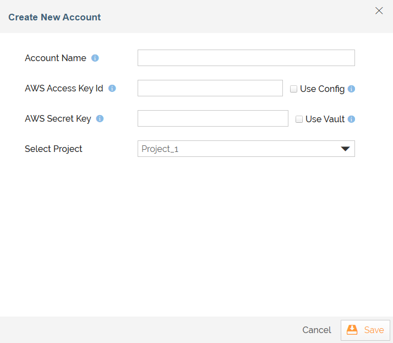Screen dimensions: 393x343
Task: Click the info icon beside Use Config
Action: point(351,89)
